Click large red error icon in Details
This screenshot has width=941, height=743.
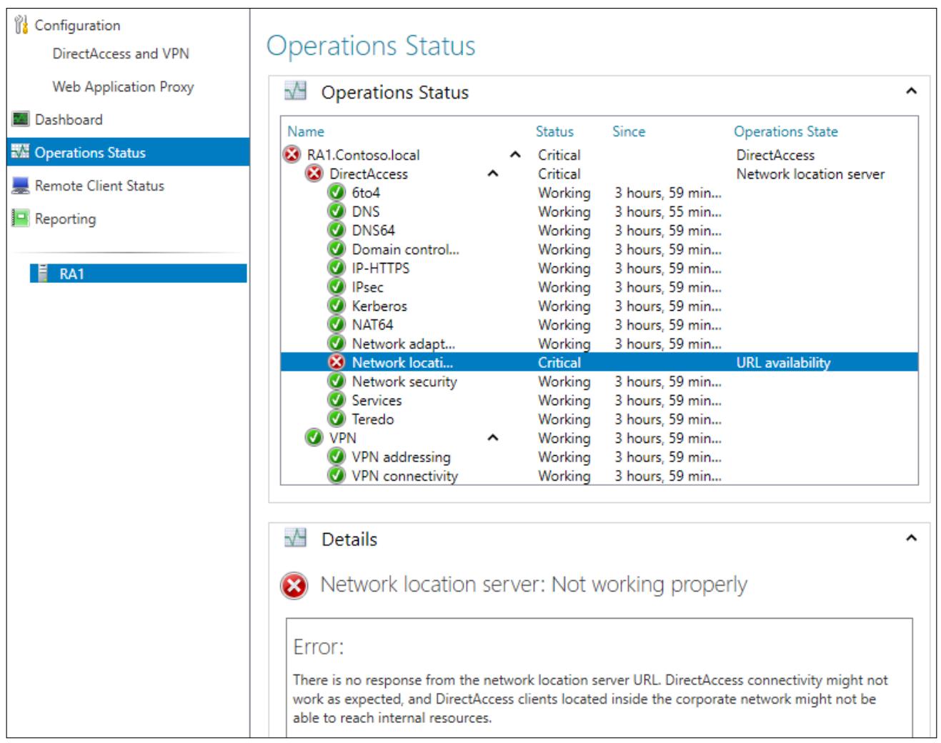[x=294, y=586]
